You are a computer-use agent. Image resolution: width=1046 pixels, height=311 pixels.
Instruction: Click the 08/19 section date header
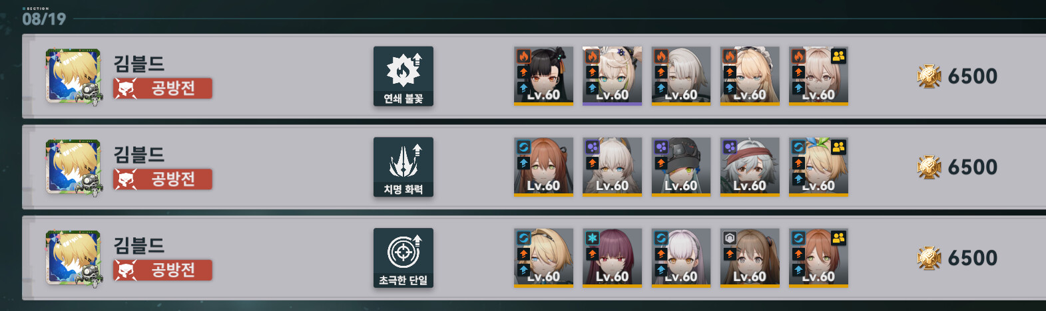(44, 19)
